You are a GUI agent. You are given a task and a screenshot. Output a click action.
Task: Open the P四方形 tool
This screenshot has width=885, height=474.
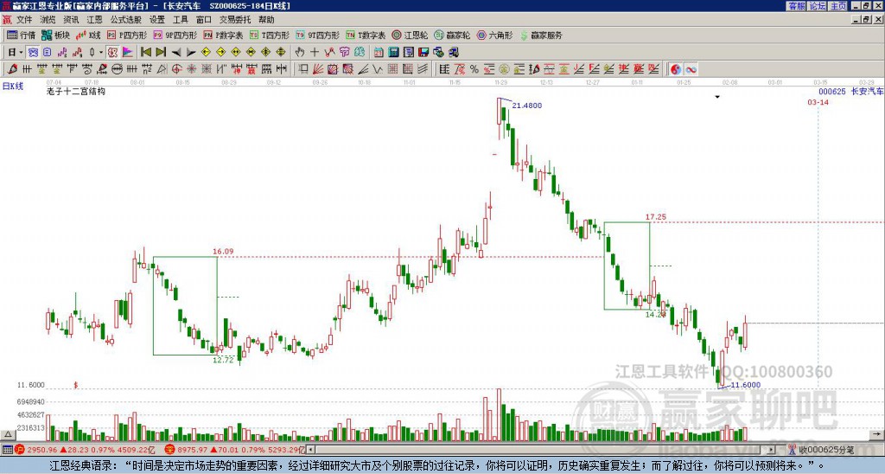click(x=127, y=35)
